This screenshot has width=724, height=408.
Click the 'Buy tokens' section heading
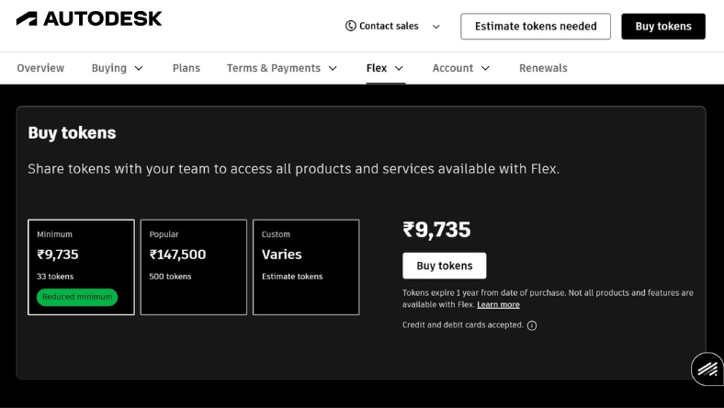(72, 133)
